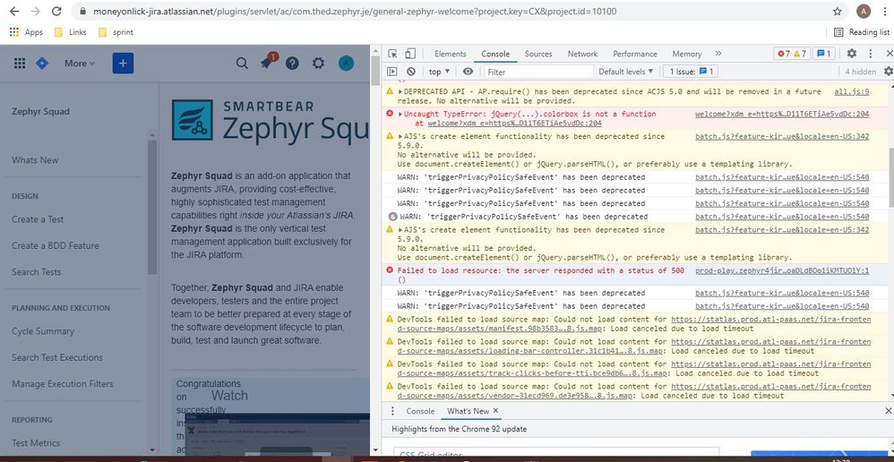Click the blue Create plus button
The height and width of the screenshot is (462, 894).
(123, 64)
